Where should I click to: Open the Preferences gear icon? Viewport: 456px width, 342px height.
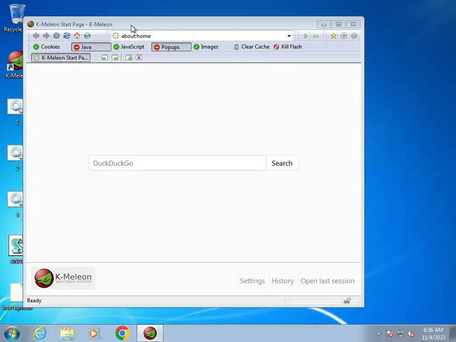coord(354,36)
